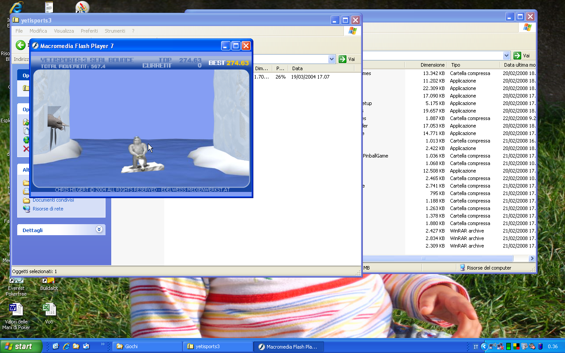This screenshot has width=565, height=353.
Task: Open the Visualizza menu
Action: [64, 31]
